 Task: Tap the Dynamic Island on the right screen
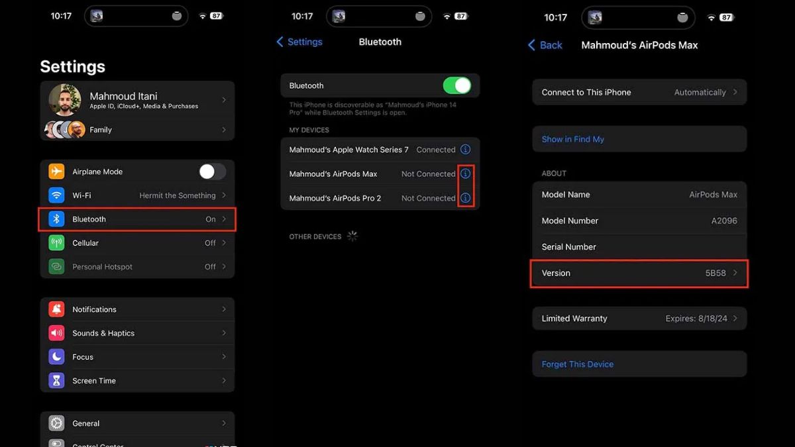(x=639, y=18)
